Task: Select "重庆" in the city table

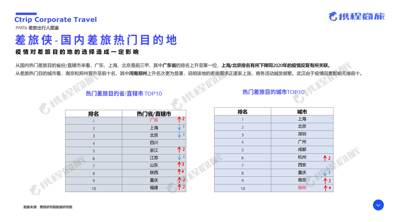Action: tap(302, 173)
